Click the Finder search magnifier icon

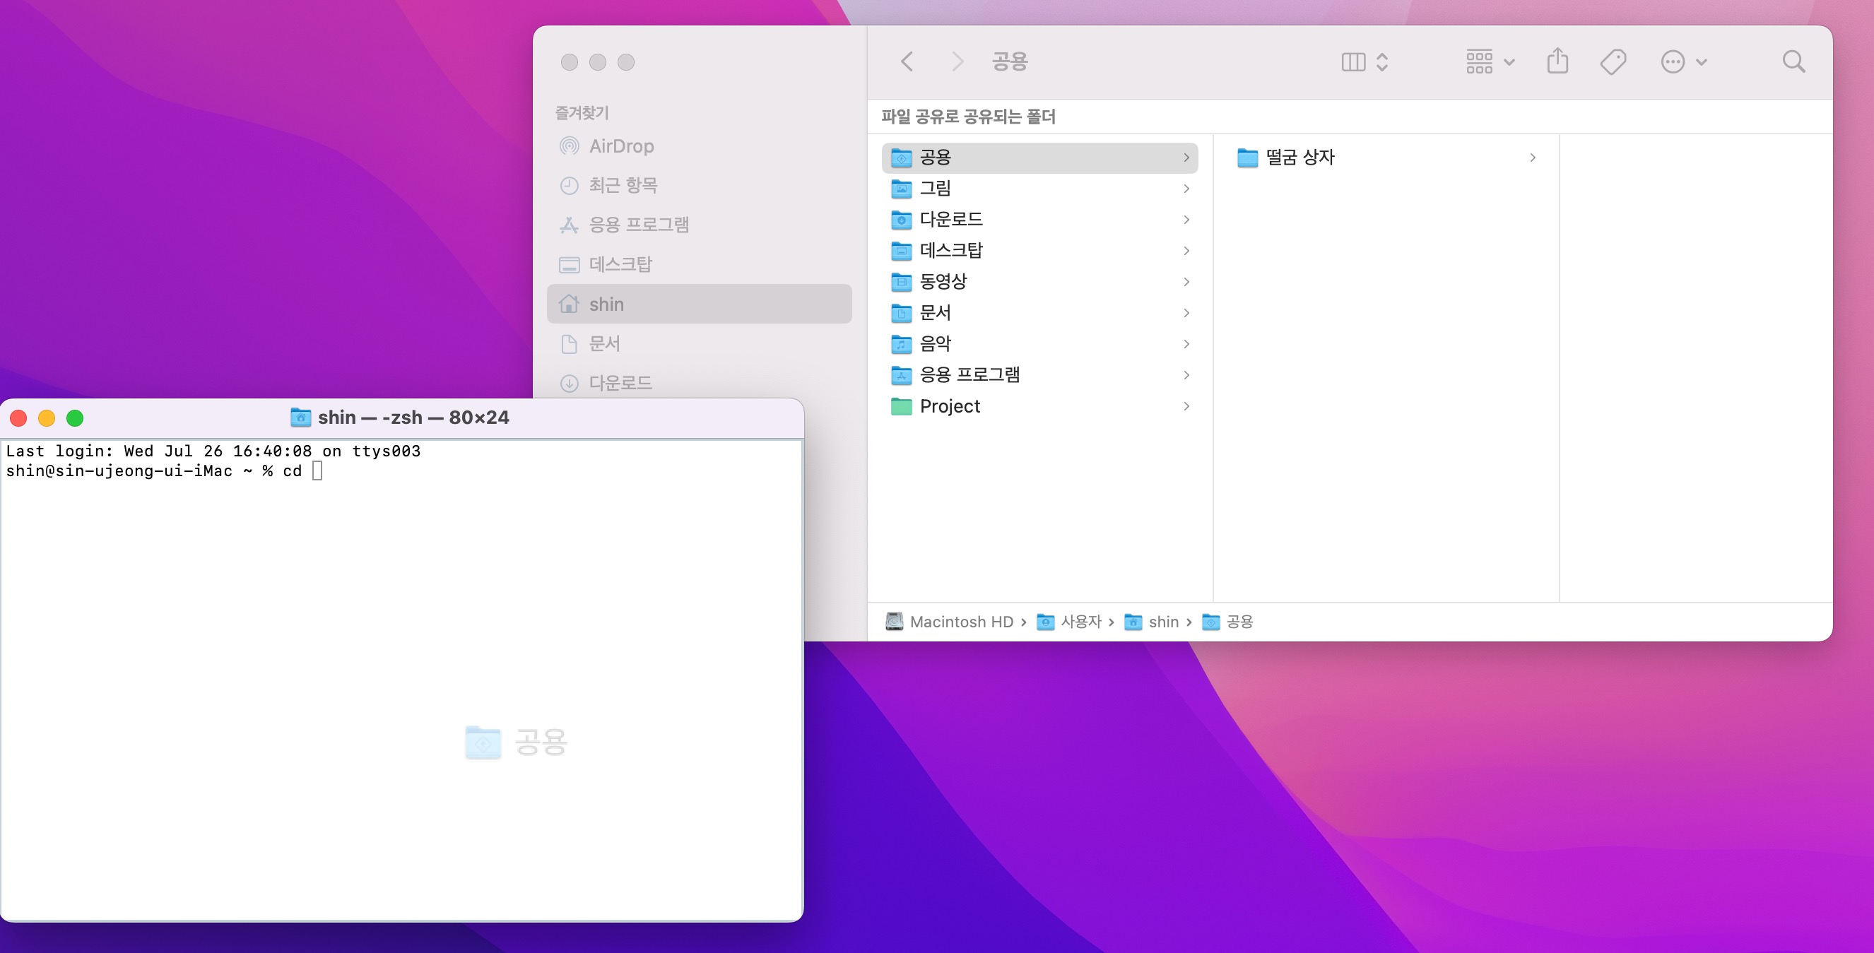click(x=1793, y=62)
